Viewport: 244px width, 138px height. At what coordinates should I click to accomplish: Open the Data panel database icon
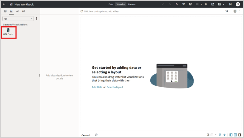pos(5,11)
